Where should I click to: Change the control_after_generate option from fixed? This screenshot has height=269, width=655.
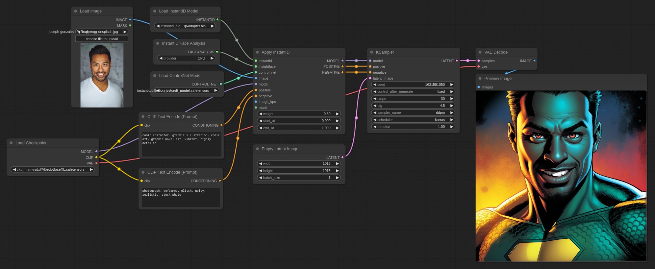point(413,91)
